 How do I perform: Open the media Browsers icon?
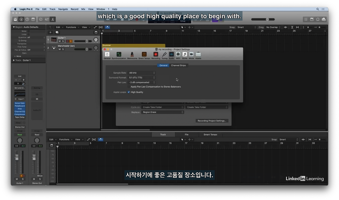pos(323,19)
